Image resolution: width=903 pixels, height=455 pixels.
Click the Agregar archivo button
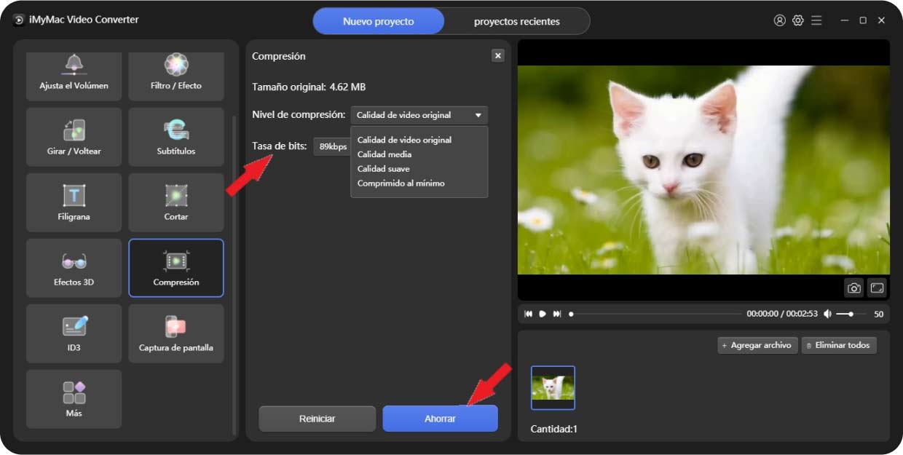(757, 345)
